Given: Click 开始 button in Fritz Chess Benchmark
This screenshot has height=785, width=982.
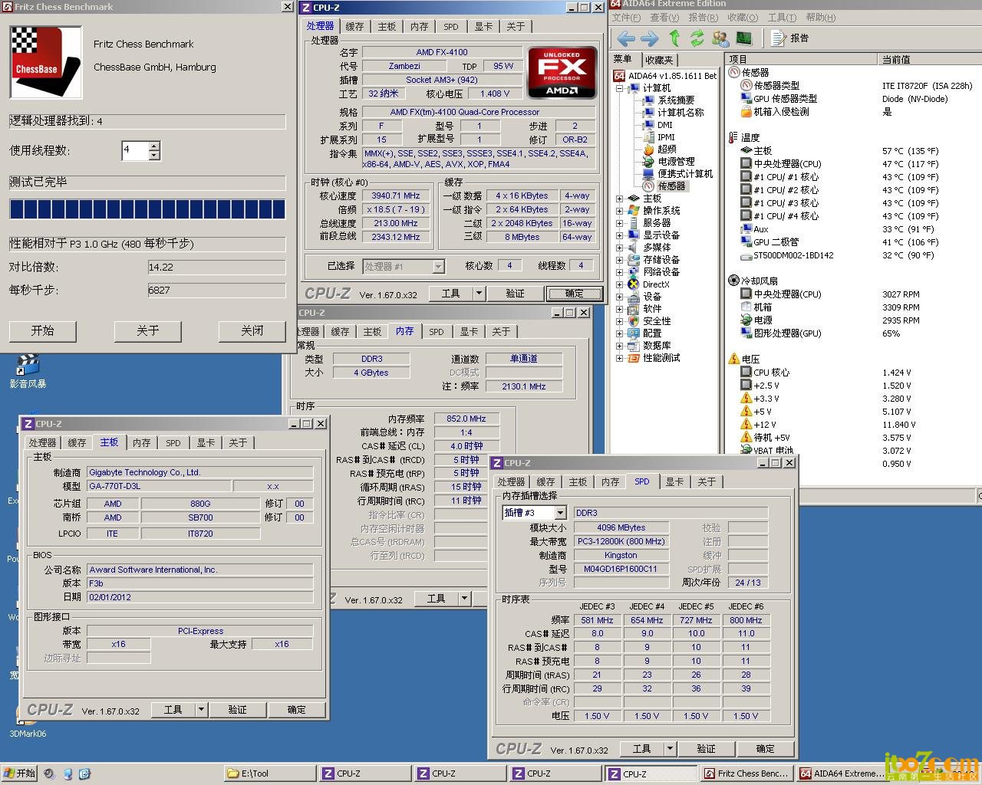Looking at the screenshot, I should [x=42, y=330].
